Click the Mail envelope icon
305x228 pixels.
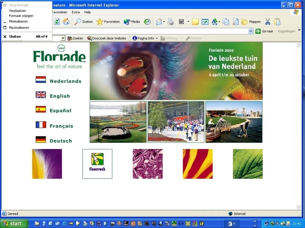click(x=159, y=22)
